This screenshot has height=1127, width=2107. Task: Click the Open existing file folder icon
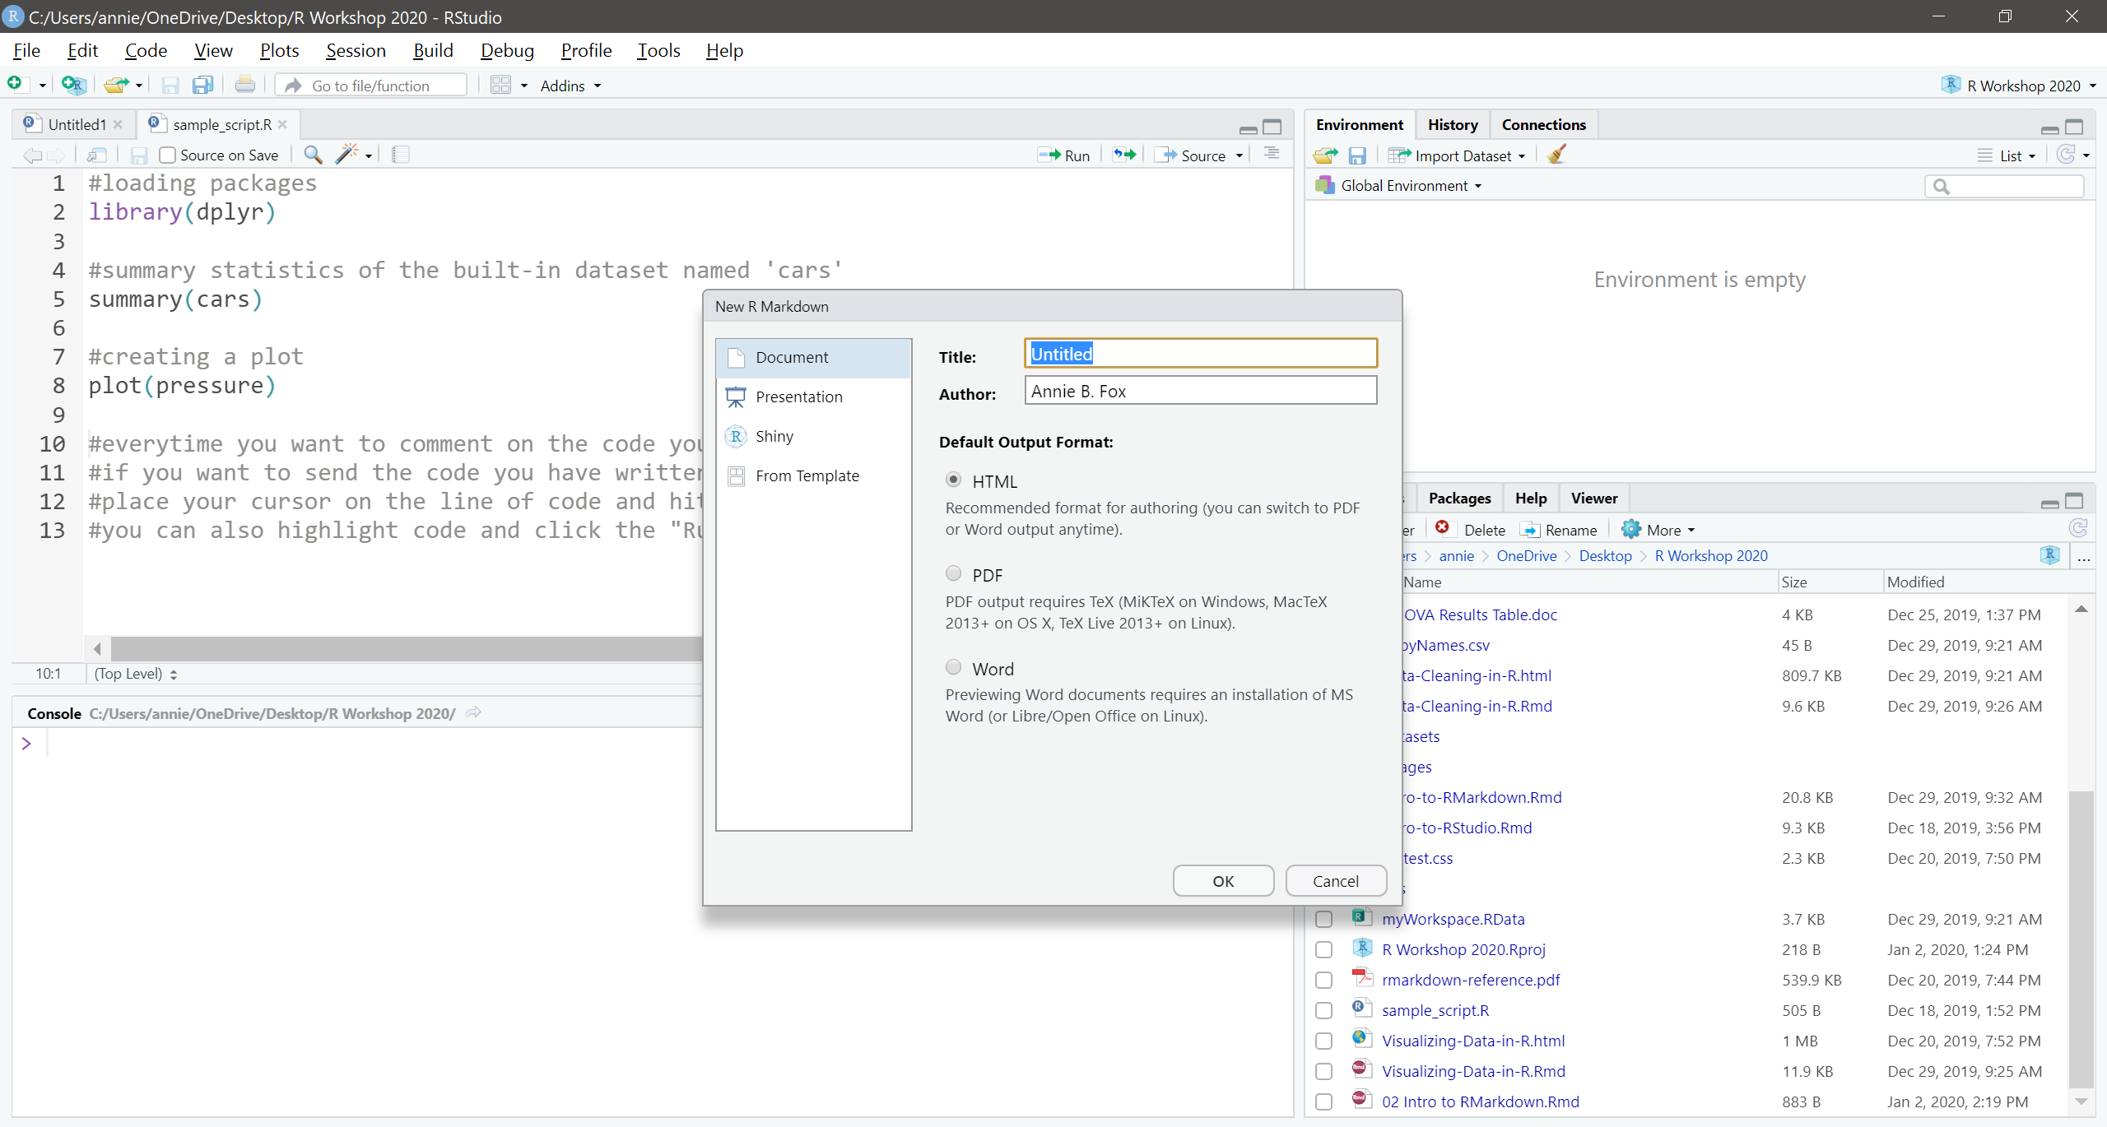tap(117, 85)
